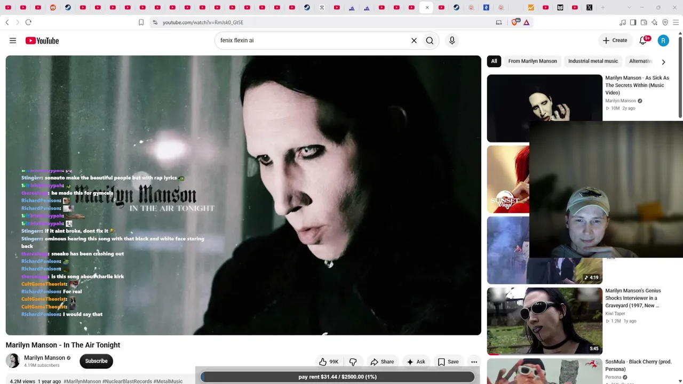Viewport: 683px width, 384px height.
Task: Select the From Marilyn Manson chip
Action: point(533,61)
